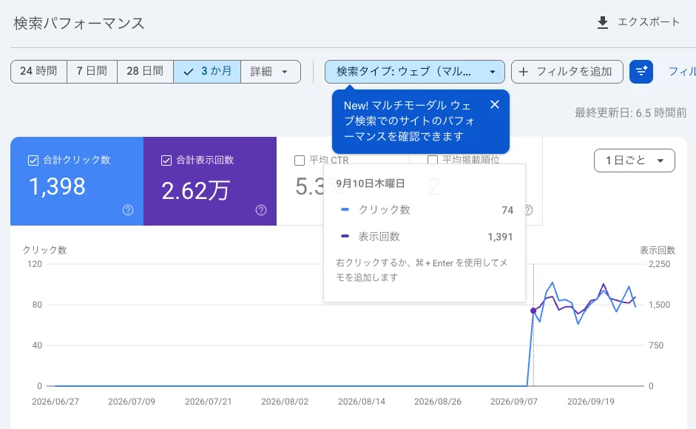Expand the 検索タイプ: ウェブ dropdown
The height and width of the screenshot is (429, 696).
point(415,72)
